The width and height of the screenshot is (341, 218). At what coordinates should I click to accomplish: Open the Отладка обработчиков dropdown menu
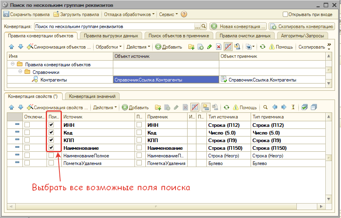pos(129,14)
